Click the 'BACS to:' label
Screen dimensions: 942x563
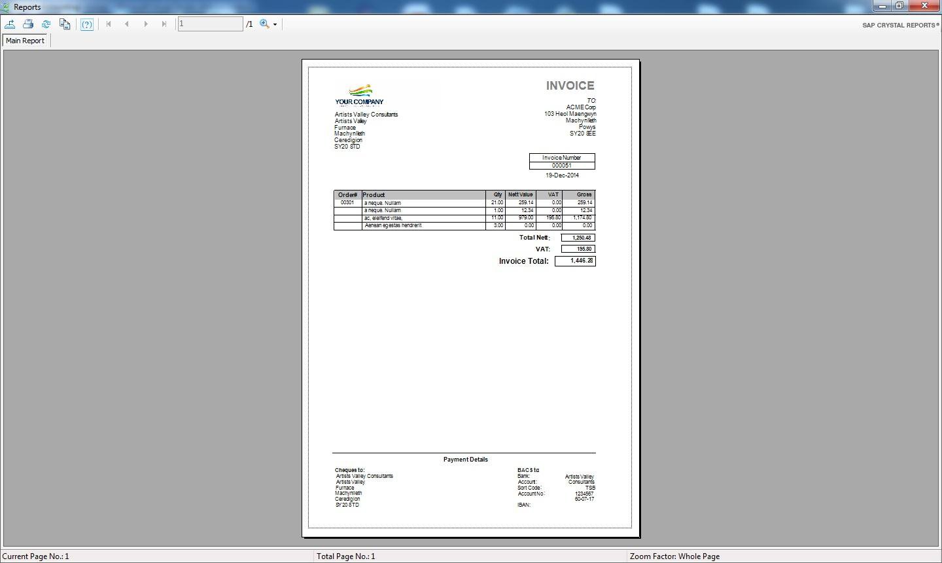pyautogui.click(x=529, y=470)
